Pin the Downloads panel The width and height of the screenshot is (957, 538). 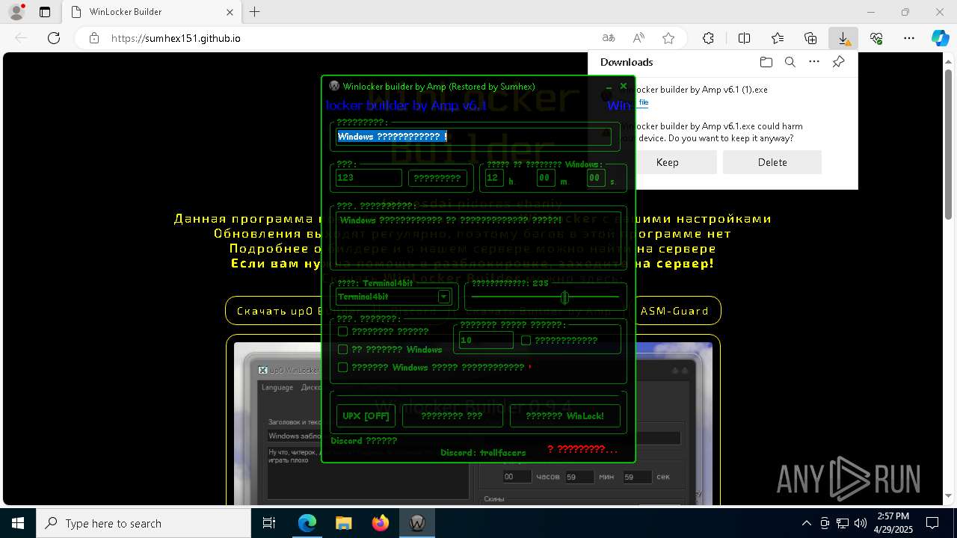pyautogui.click(x=838, y=62)
